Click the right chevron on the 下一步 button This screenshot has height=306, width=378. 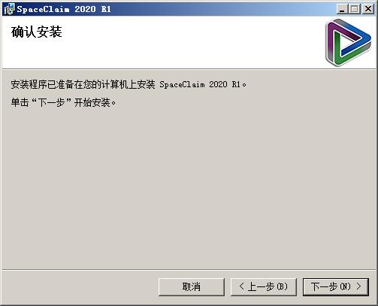coord(358,286)
